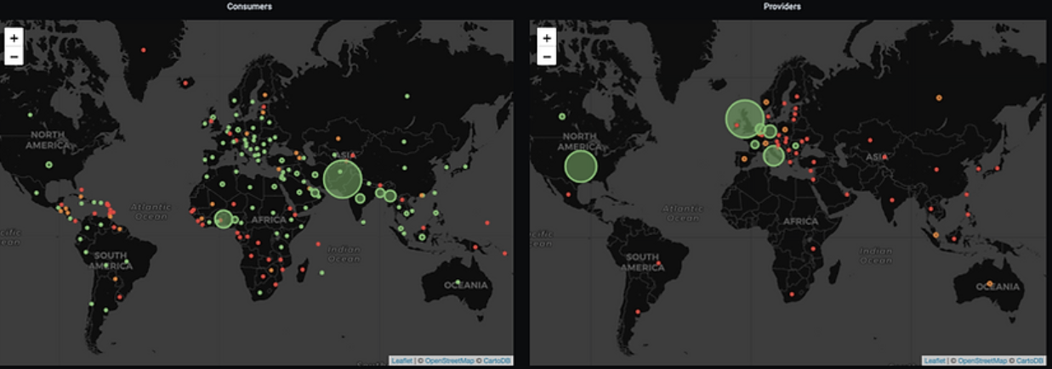Click the green circle over Italy in Providers
The height and width of the screenshot is (369, 1052).
pos(773,156)
